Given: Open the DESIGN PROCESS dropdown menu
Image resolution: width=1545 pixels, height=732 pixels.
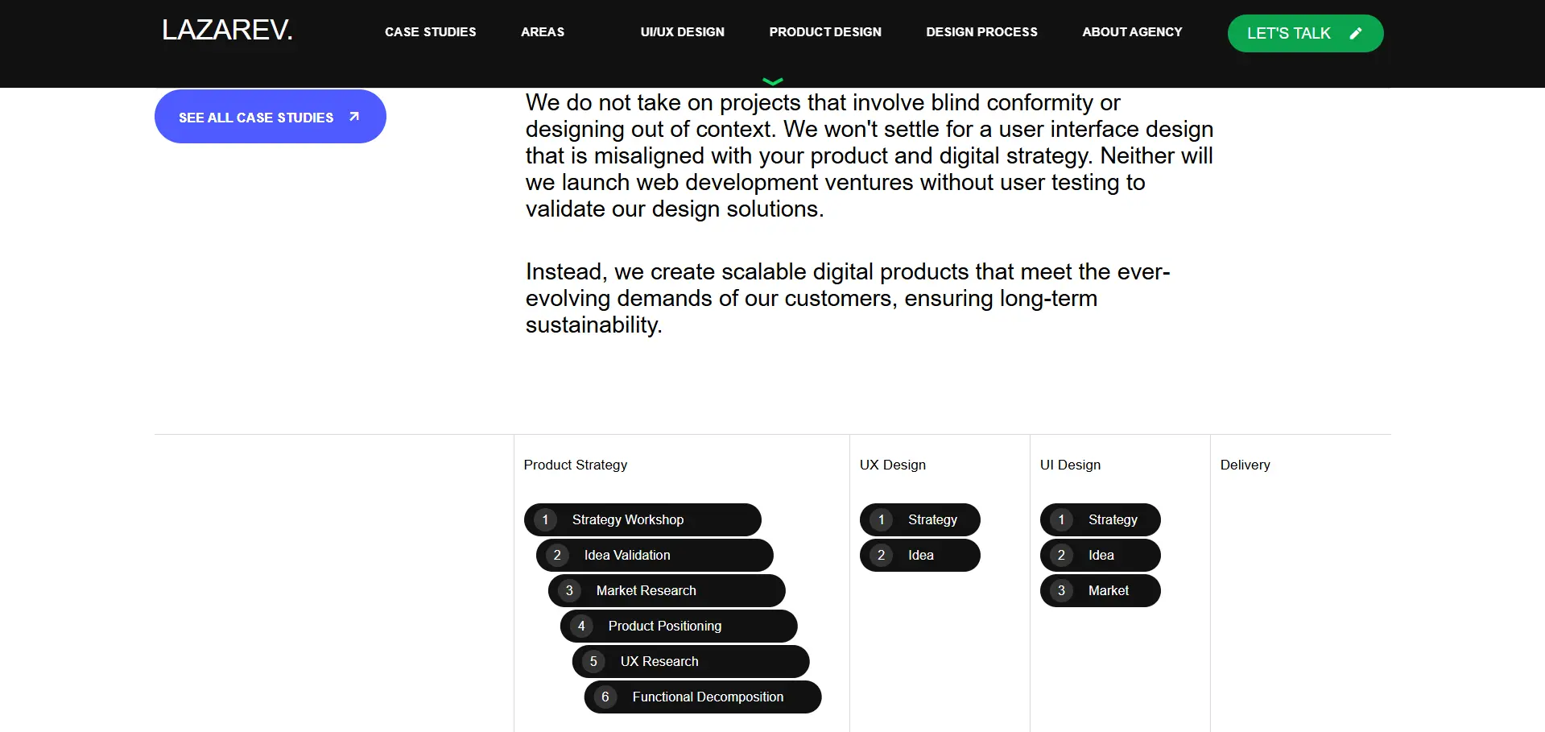Looking at the screenshot, I should pyautogui.click(x=981, y=32).
